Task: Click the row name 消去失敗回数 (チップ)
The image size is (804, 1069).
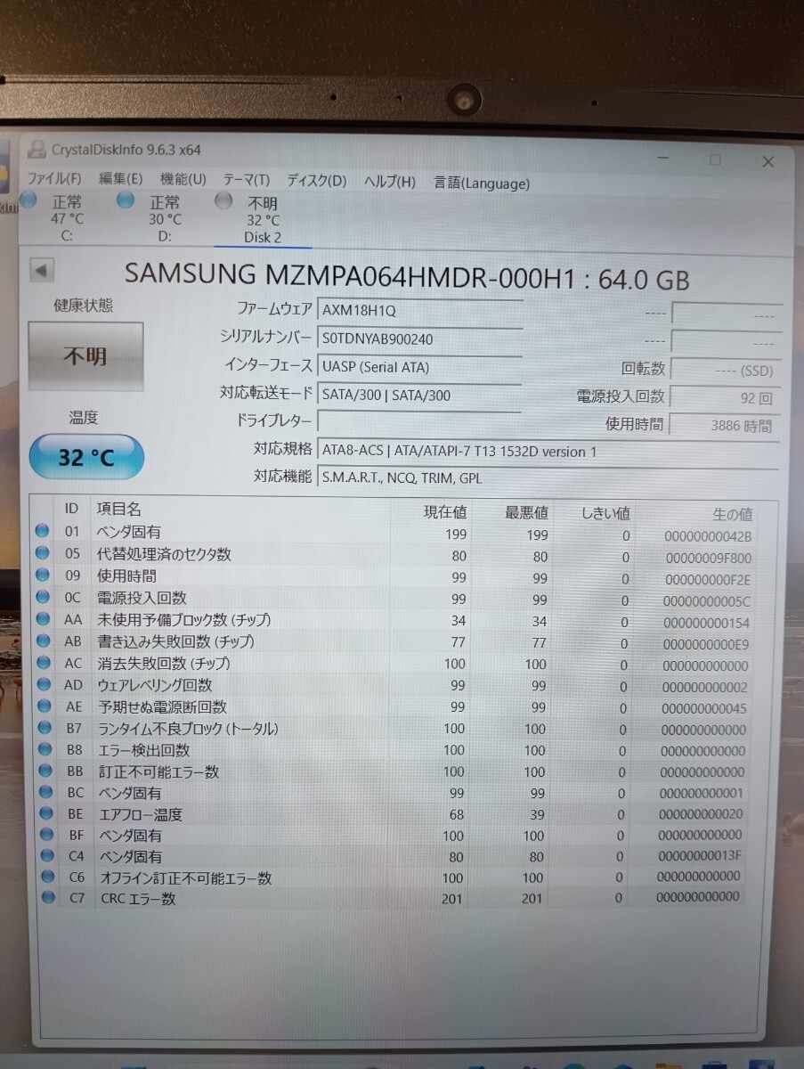Action: click(x=164, y=664)
